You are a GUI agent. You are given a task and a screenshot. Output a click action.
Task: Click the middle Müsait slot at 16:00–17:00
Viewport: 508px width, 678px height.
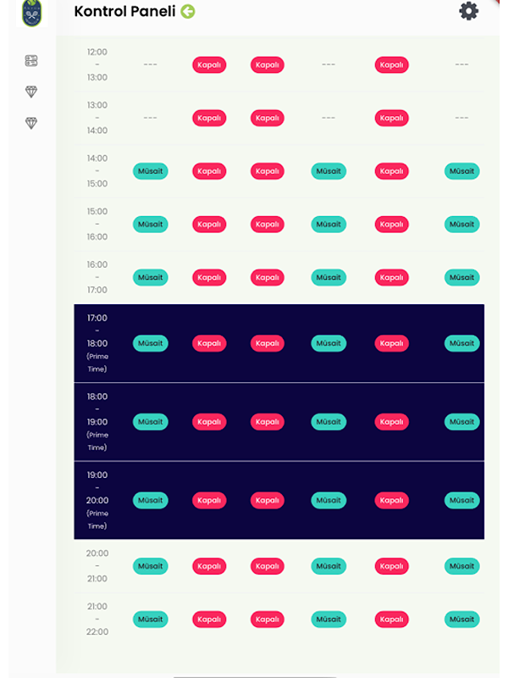pos(329,277)
